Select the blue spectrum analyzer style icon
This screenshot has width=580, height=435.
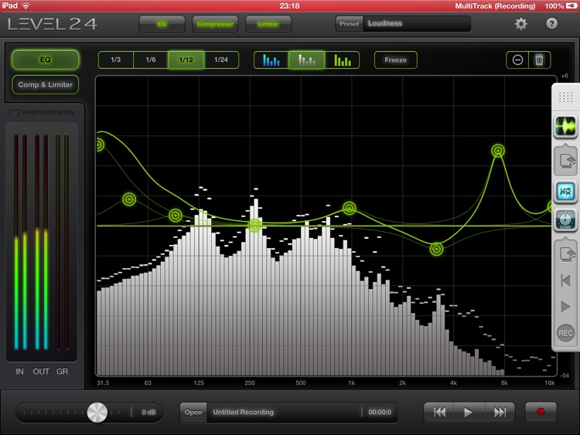point(271,59)
